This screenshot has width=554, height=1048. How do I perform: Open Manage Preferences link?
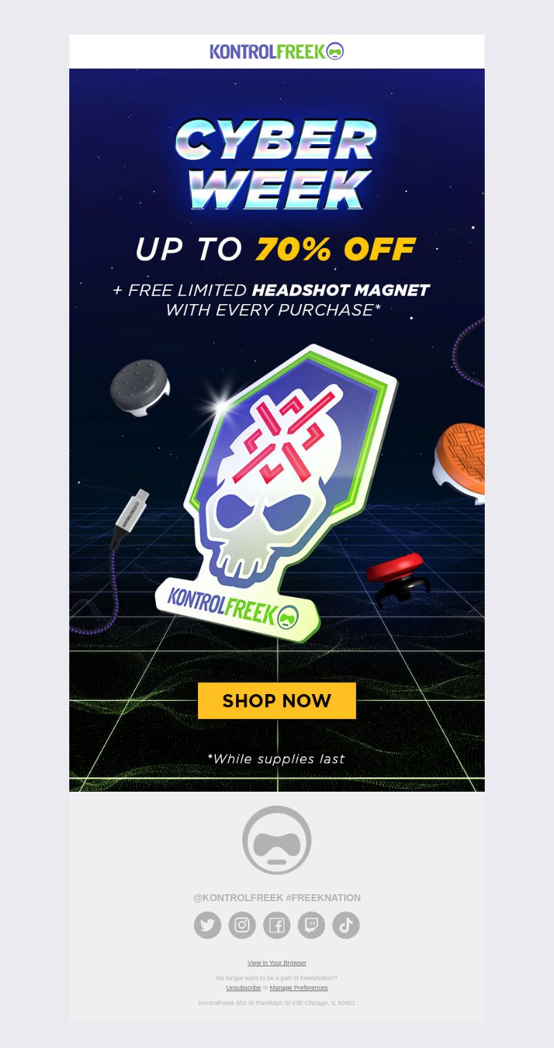tap(298, 988)
